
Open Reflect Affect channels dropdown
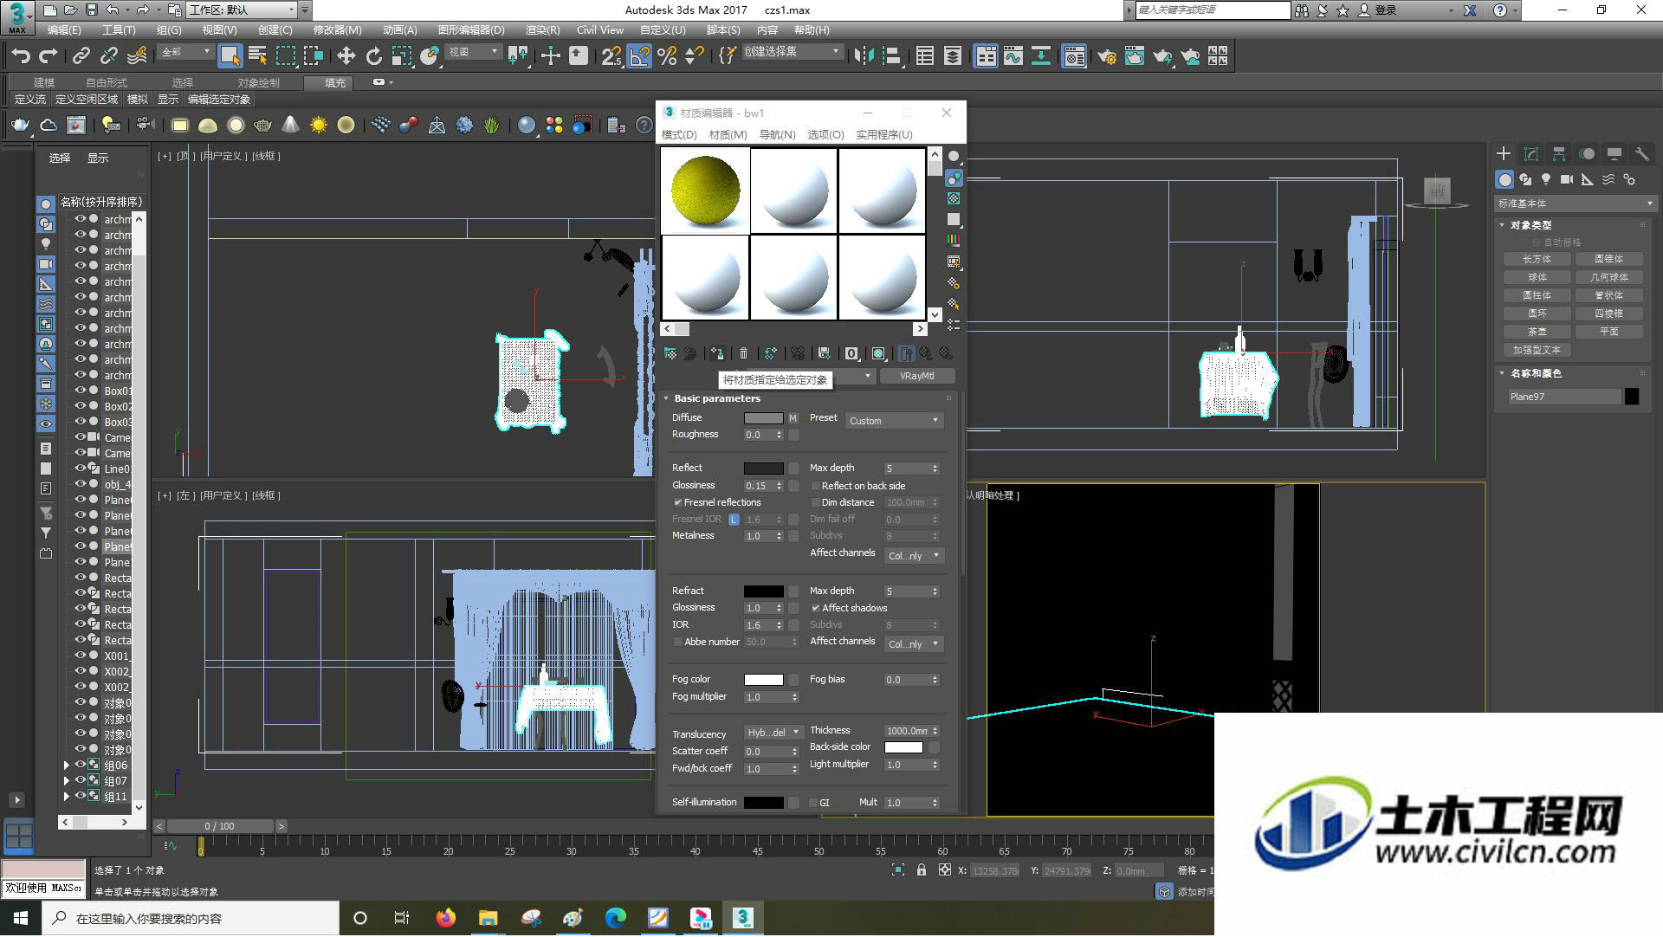point(914,556)
